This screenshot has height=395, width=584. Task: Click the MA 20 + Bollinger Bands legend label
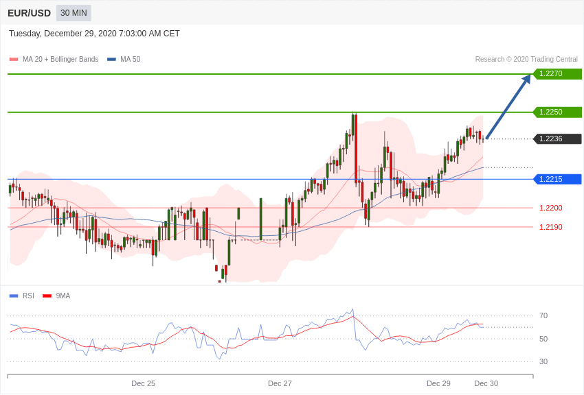(60, 59)
